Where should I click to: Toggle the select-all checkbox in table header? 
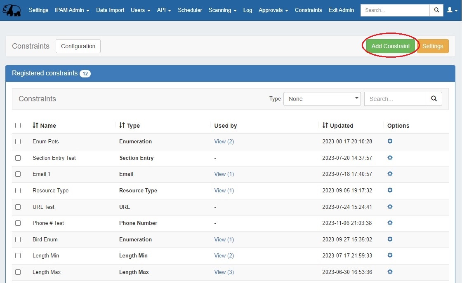[x=18, y=126]
